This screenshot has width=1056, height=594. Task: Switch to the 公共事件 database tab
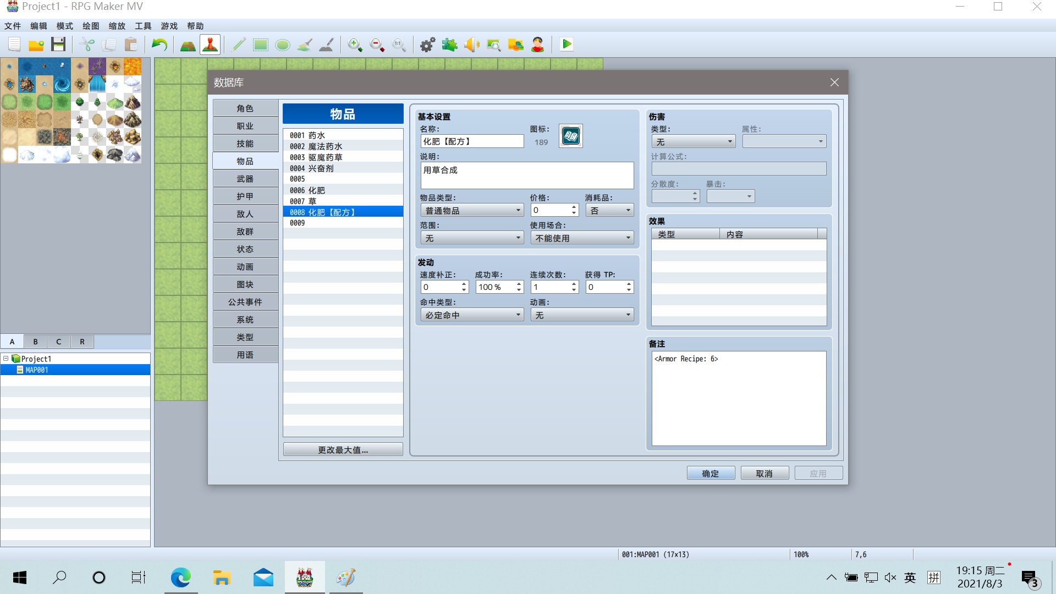pos(245,302)
